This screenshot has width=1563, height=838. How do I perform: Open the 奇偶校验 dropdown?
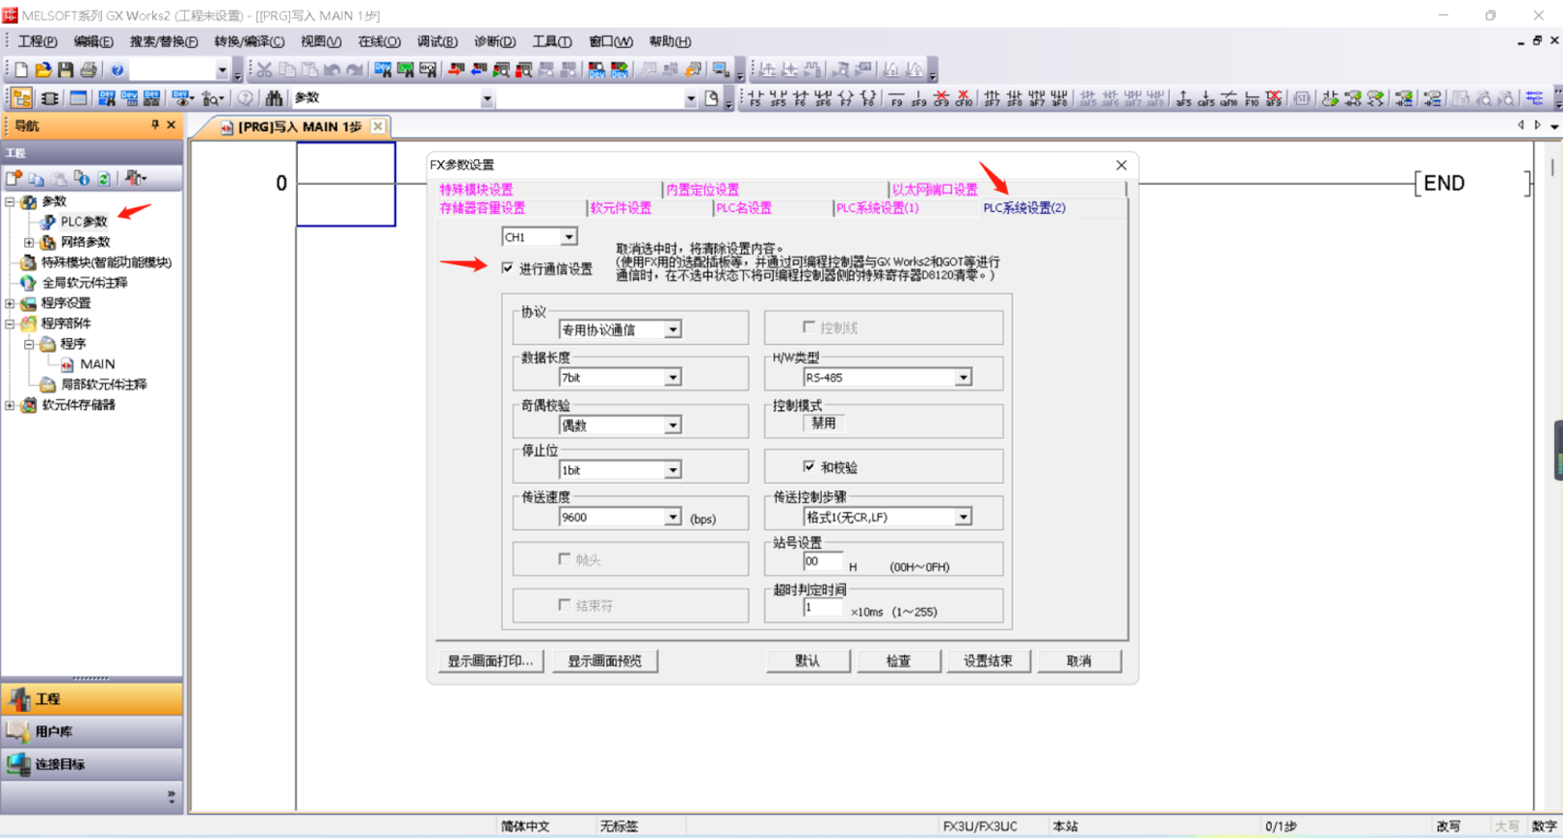click(x=673, y=425)
